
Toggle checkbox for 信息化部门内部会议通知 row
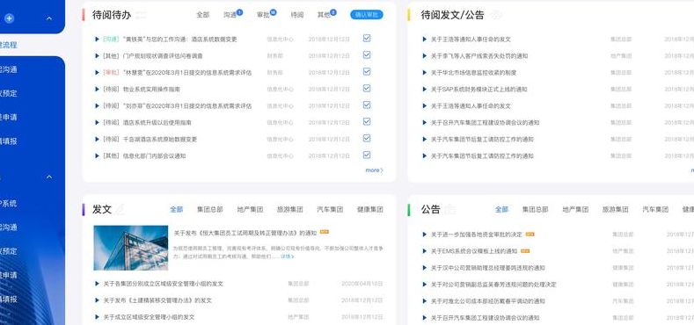tap(367, 155)
